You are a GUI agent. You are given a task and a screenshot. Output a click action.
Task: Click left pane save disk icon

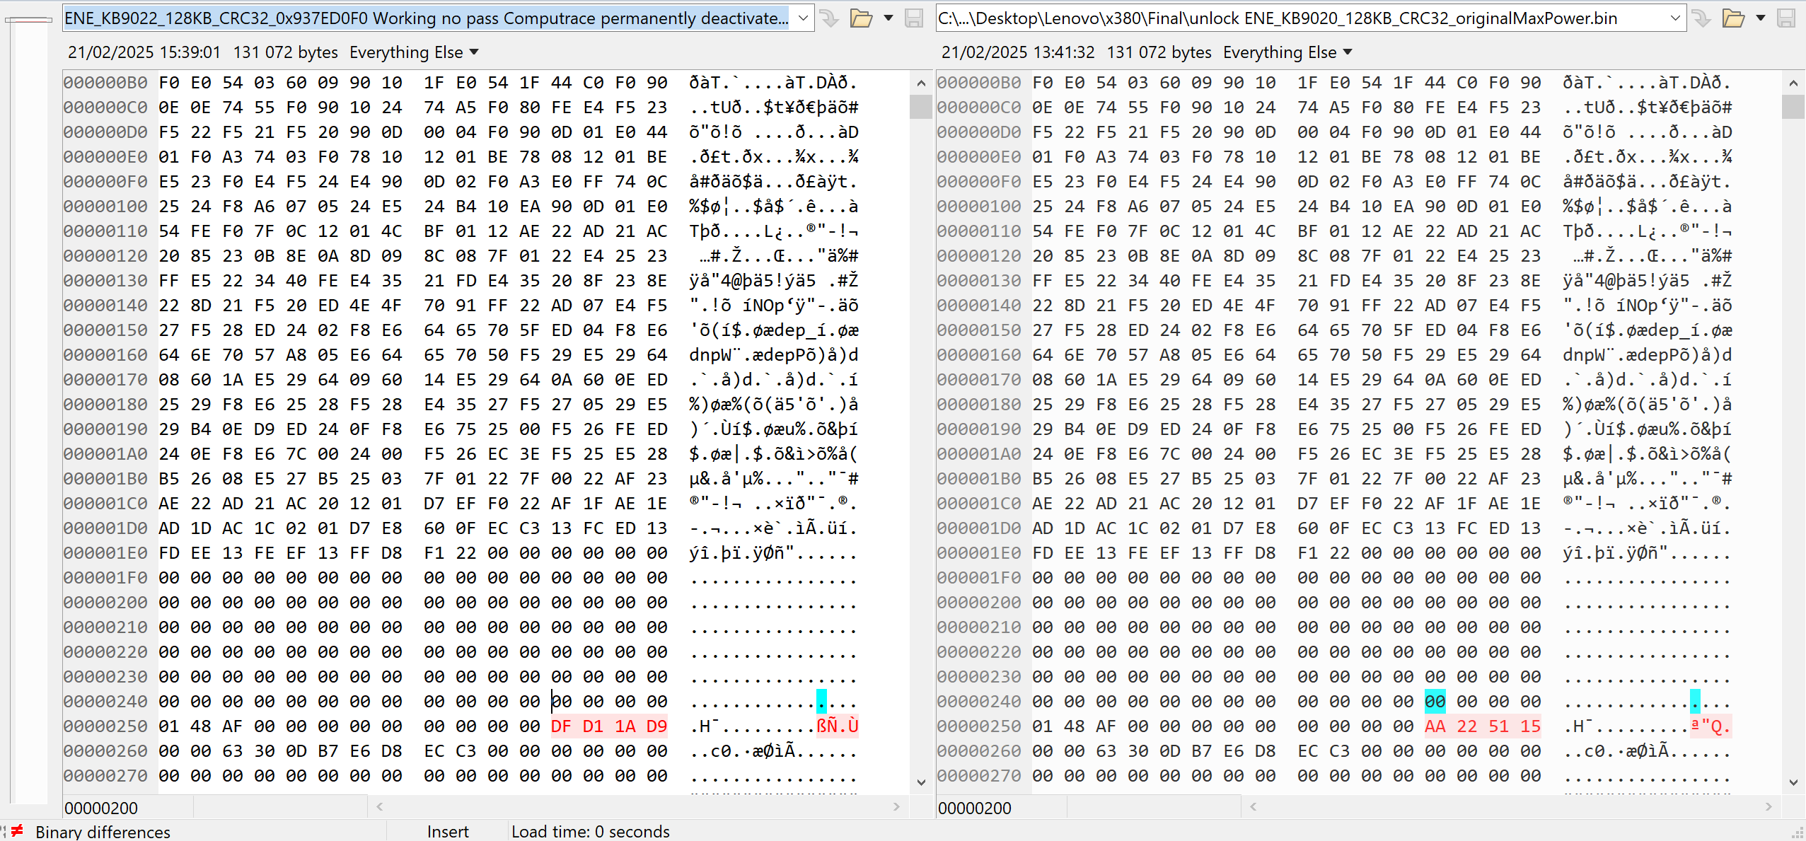point(914,18)
